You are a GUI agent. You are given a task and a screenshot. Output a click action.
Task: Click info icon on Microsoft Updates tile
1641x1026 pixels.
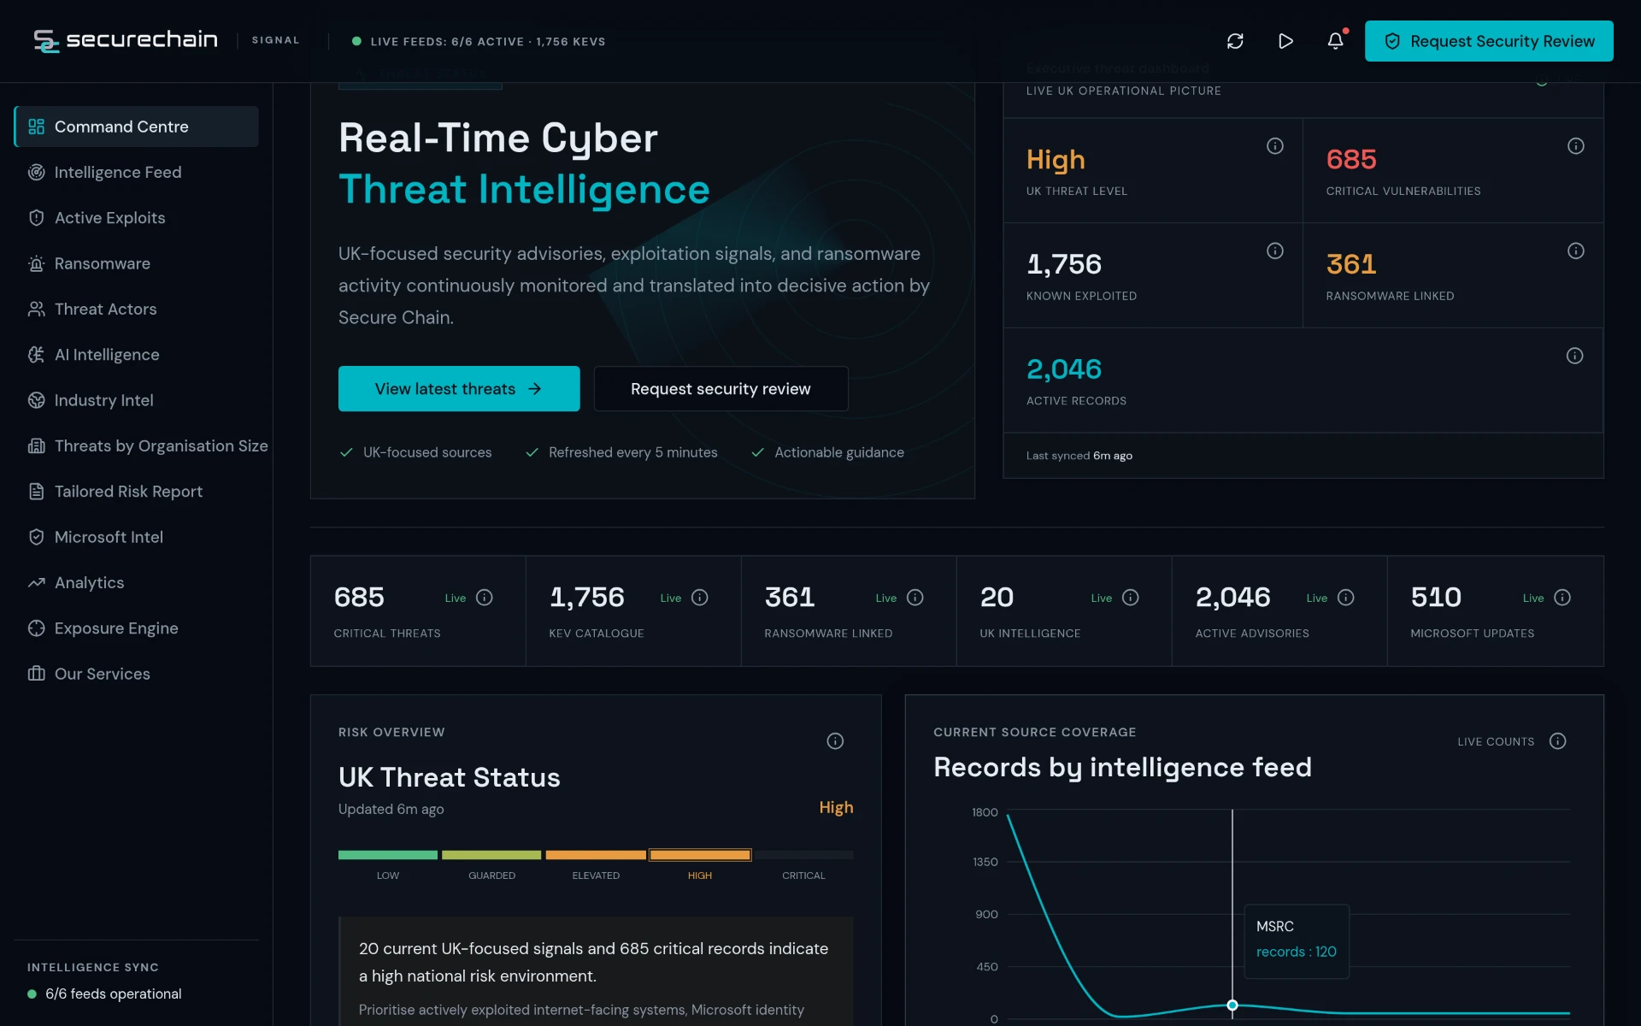pos(1562,598)
